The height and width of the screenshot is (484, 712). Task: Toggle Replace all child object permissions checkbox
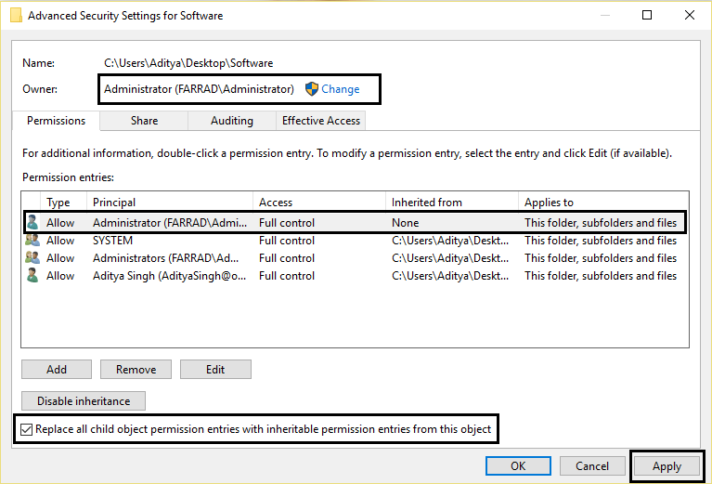coord(27,429)
